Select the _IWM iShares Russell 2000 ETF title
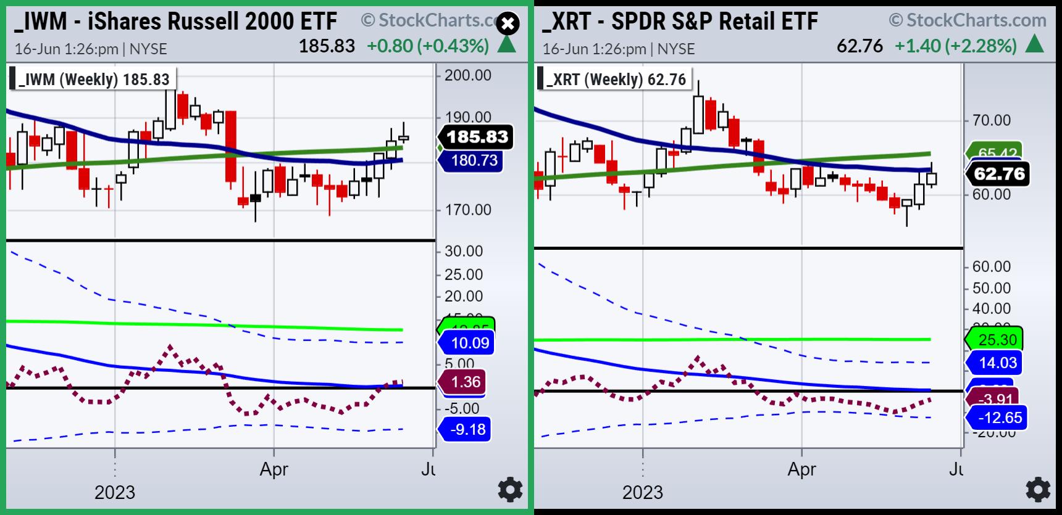The height and width of the screenshot is (515, 1062). coord(176,22)
